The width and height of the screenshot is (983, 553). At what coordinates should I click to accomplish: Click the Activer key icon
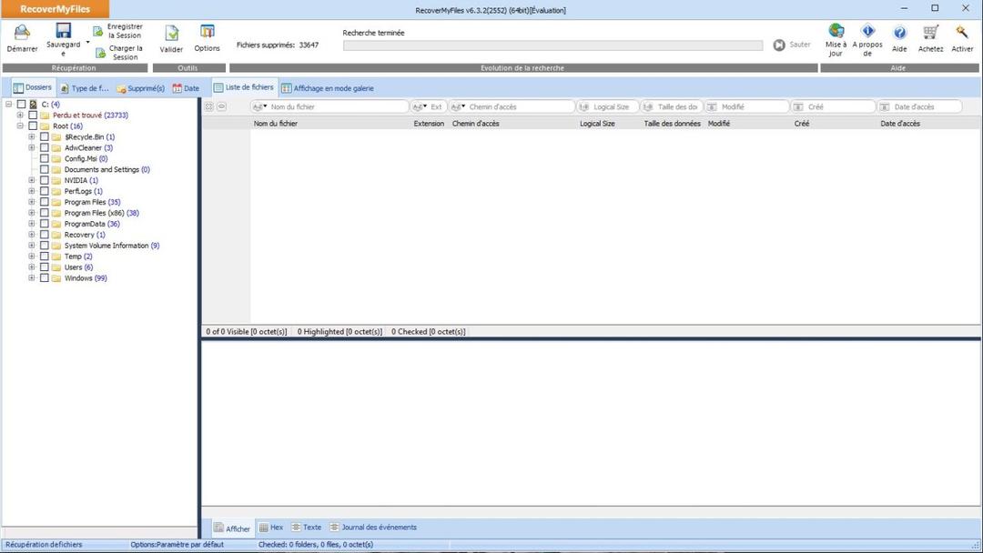click(x=962, y=32)
